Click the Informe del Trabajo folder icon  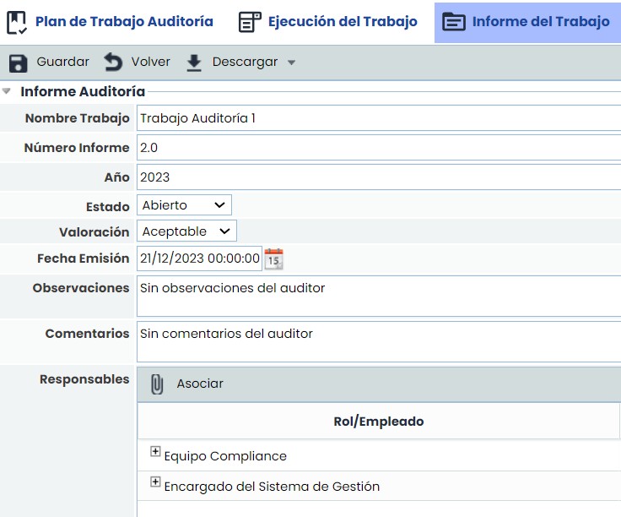pos(454,22)
